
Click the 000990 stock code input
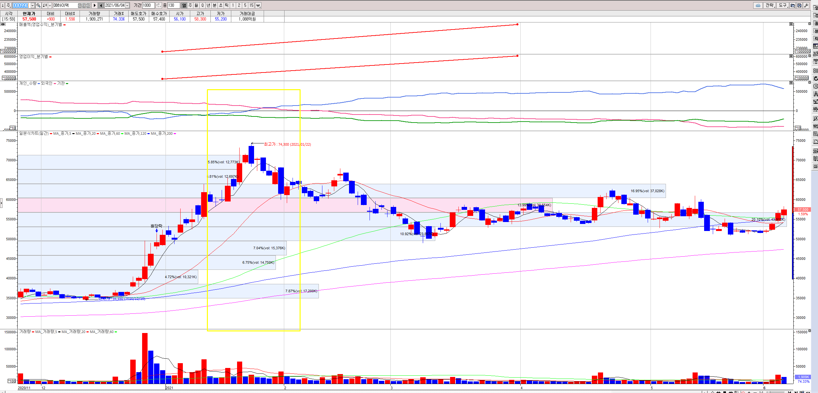(x=21, y=5)
